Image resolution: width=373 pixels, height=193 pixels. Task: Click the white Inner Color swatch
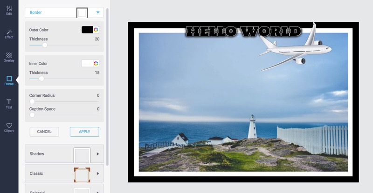[87, 63]
